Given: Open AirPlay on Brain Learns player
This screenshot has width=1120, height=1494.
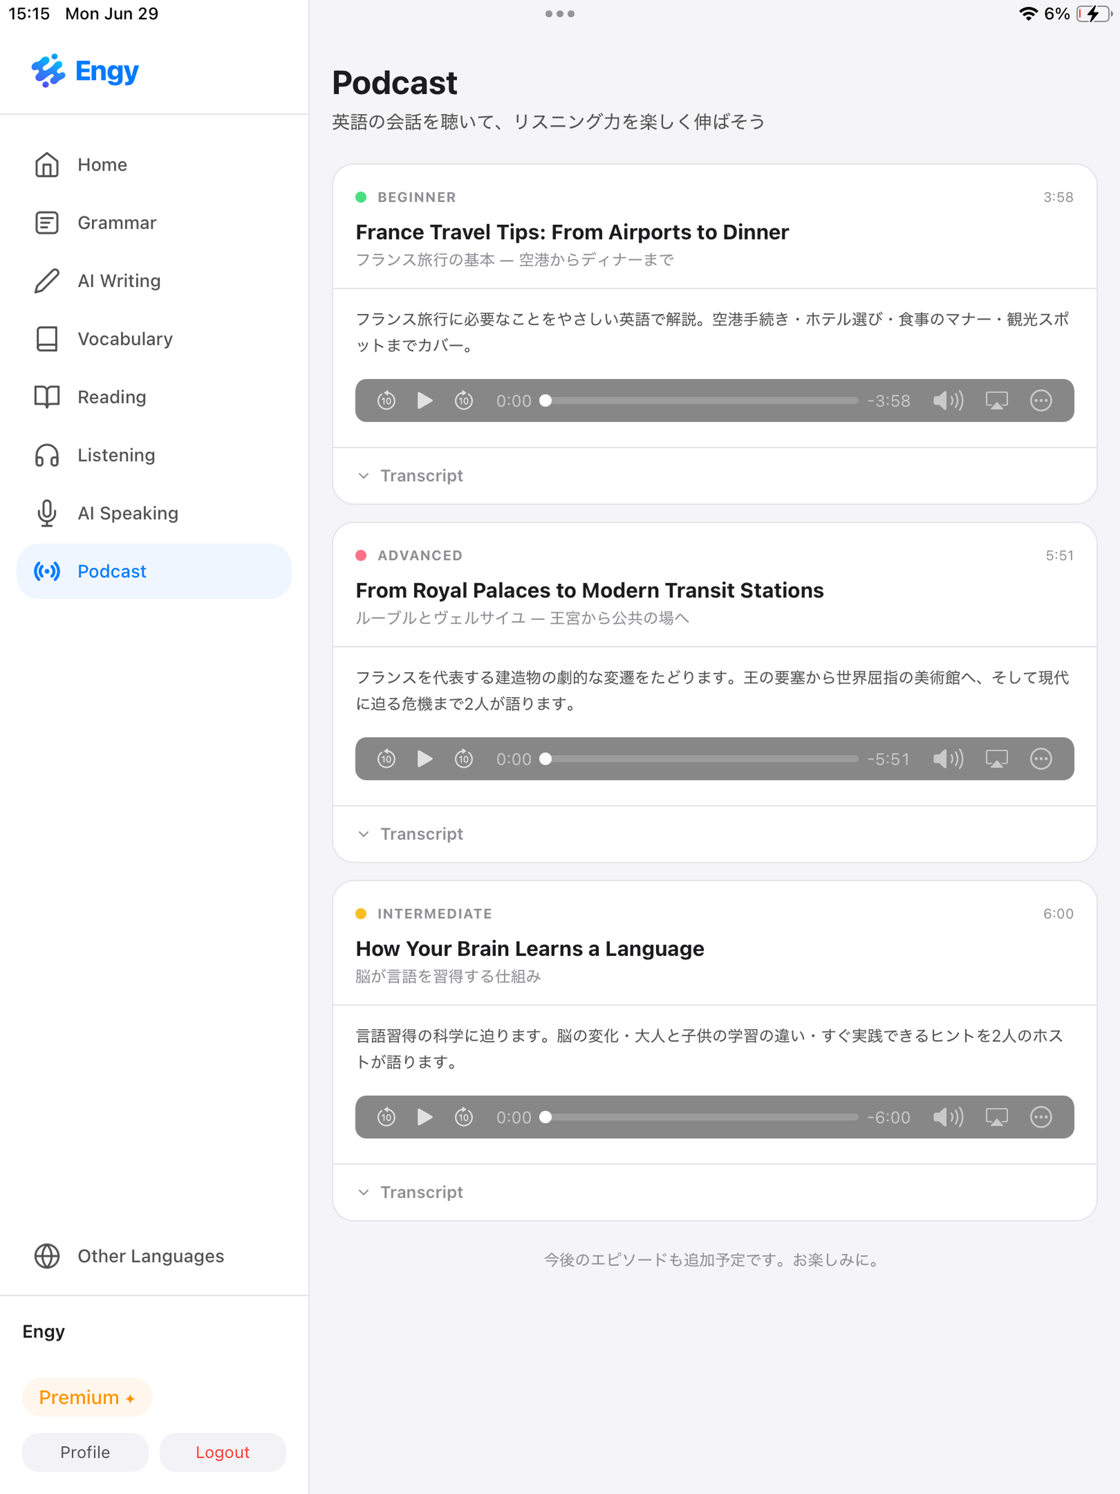Looking at the screenshot, I should [x=996, y=1117].
